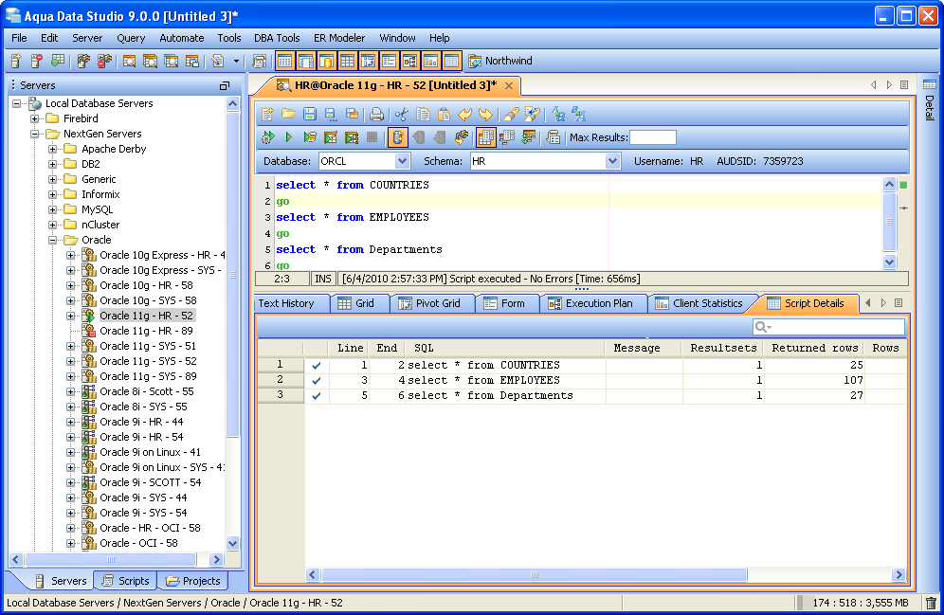The width and height of the screenshot is (944, 615).
Task: Switch to the Text History tab
Action: (290, 303)
